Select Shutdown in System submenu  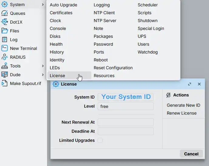tap(147, 21)
